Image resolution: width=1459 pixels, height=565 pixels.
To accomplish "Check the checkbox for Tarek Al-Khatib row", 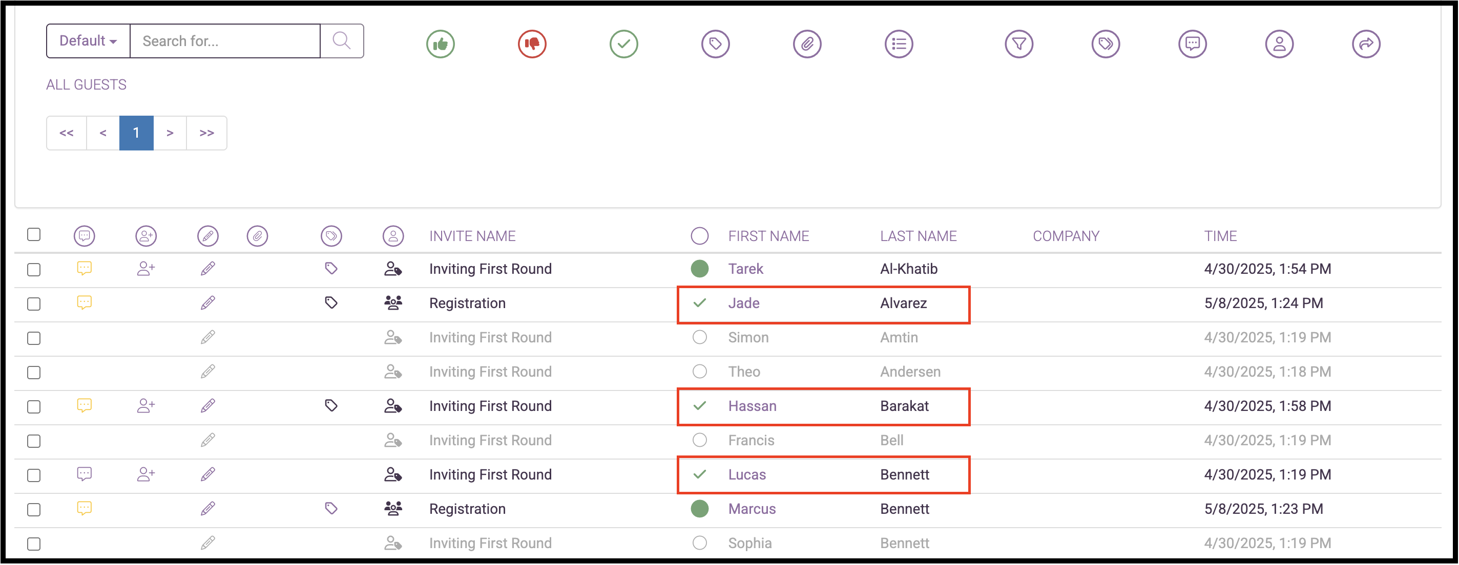I will point(34,270).
